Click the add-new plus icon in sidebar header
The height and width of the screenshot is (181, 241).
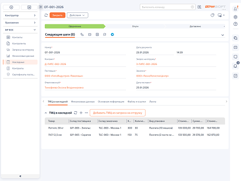pyautogui.click(x=11, y=7)
